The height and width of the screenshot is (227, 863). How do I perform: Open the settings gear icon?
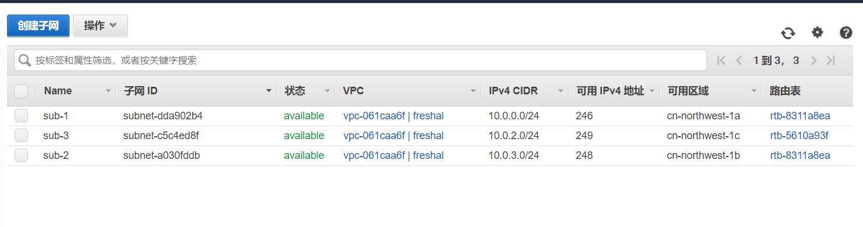click(817, 33)
